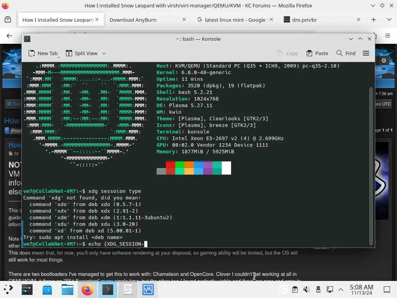Close the Download AnyBurn tab
Viewport: 397px width, 298px height.
tap(184, 19)
